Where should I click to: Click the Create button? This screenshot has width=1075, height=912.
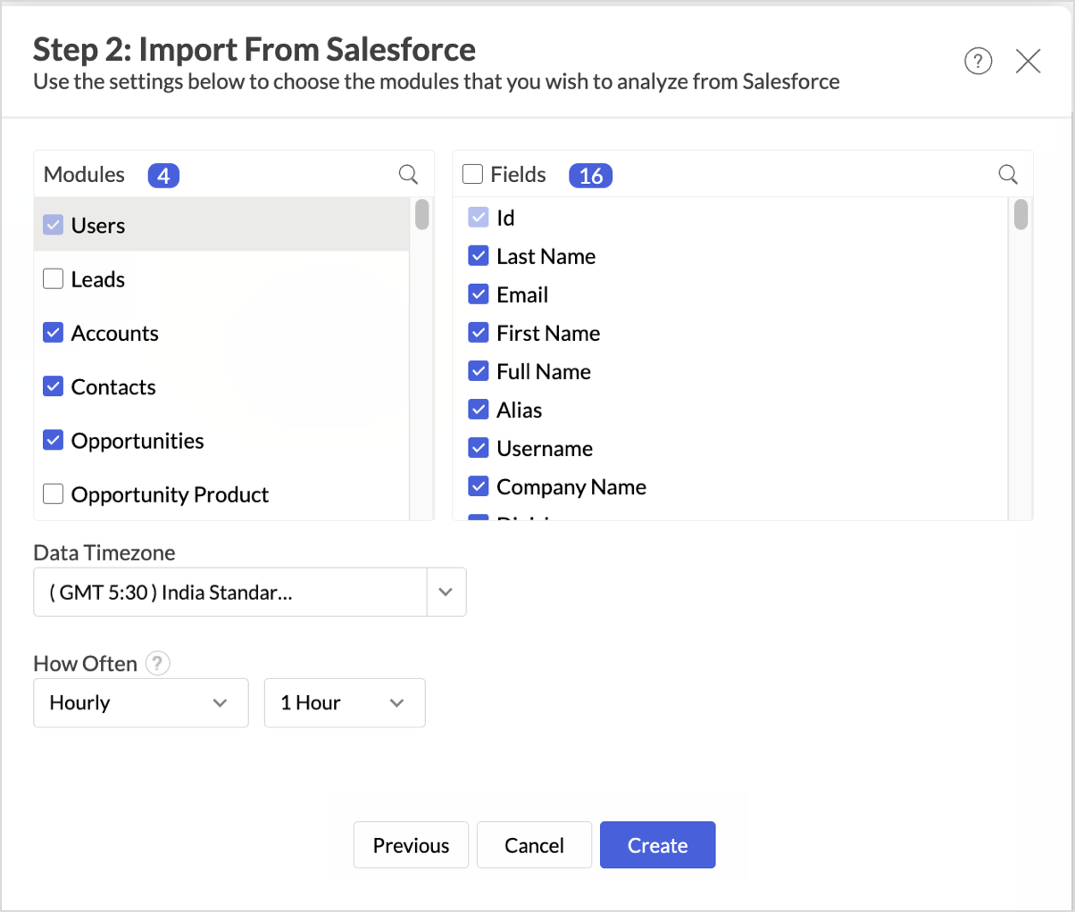(658, 845)
